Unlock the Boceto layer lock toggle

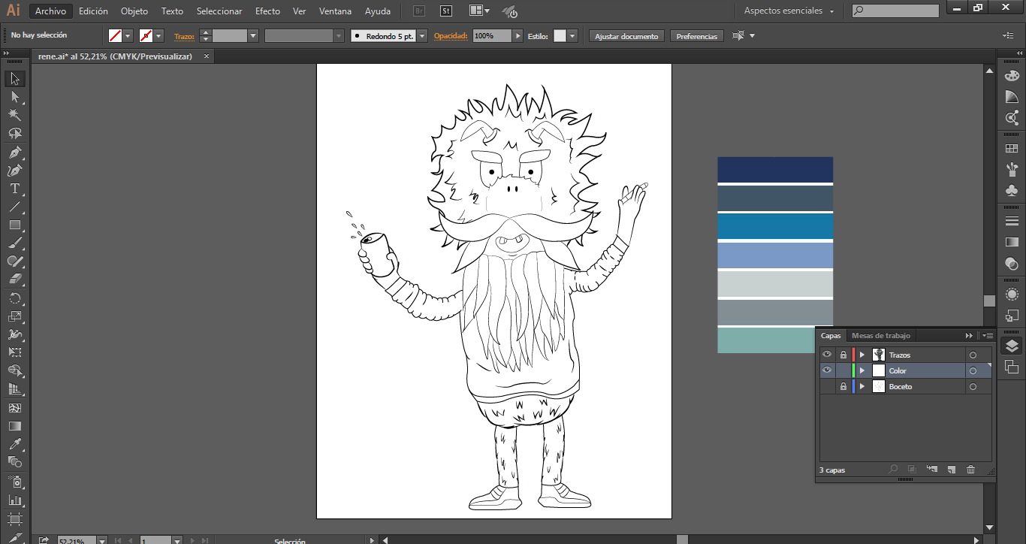tap(843, 386)
